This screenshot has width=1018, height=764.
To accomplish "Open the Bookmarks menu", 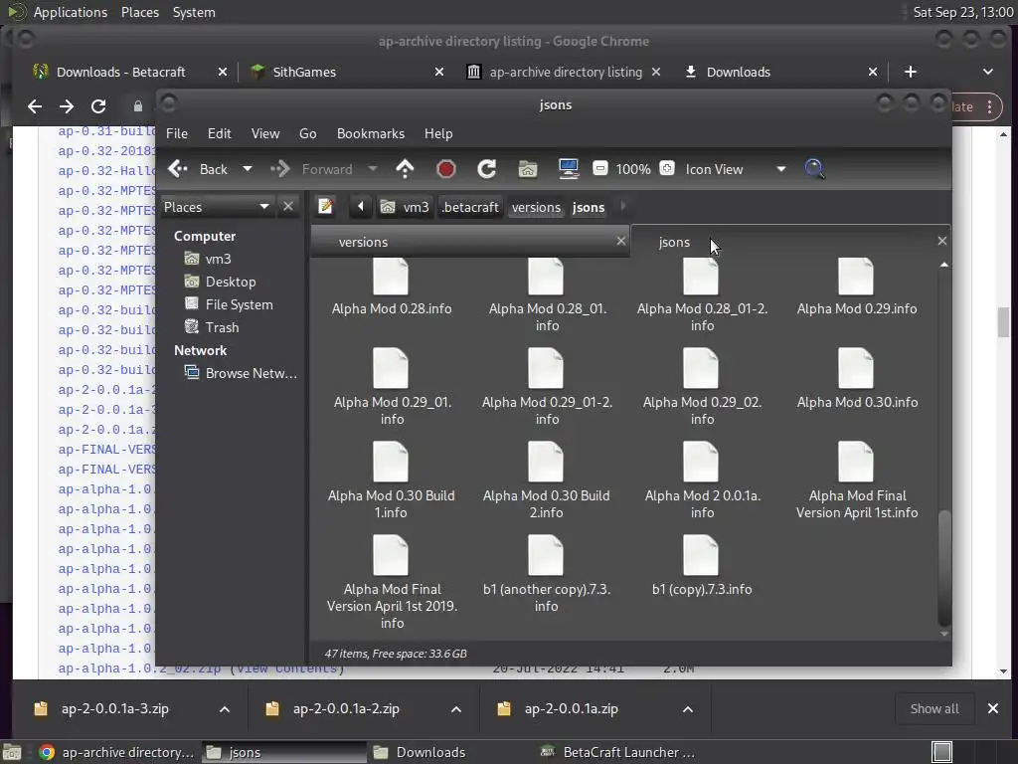I will pyautogui.click(x=370, y=133).
